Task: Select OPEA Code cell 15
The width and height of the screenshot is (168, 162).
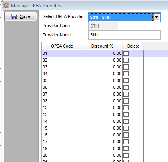Action: (x=62, y=128)
